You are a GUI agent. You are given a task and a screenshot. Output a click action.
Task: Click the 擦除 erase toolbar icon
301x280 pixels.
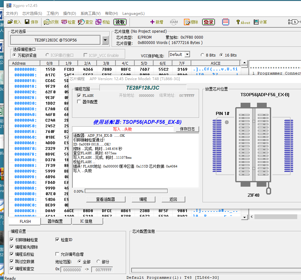tap(191, 22)
